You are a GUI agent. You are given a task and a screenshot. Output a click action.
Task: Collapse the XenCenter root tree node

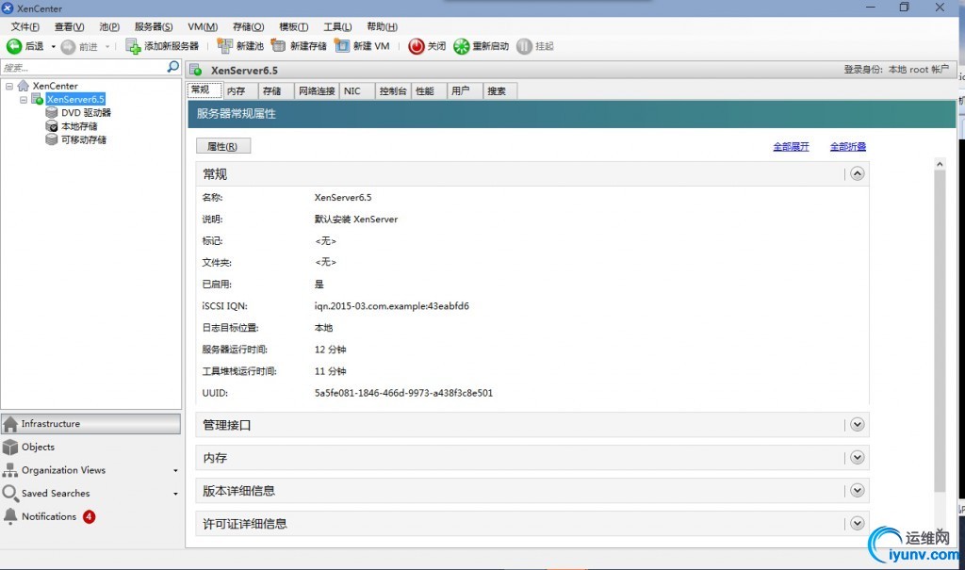coord(9,86)
